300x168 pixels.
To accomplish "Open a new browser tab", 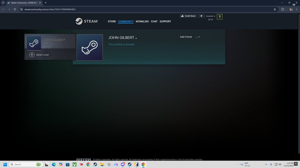I will (45, 2).
